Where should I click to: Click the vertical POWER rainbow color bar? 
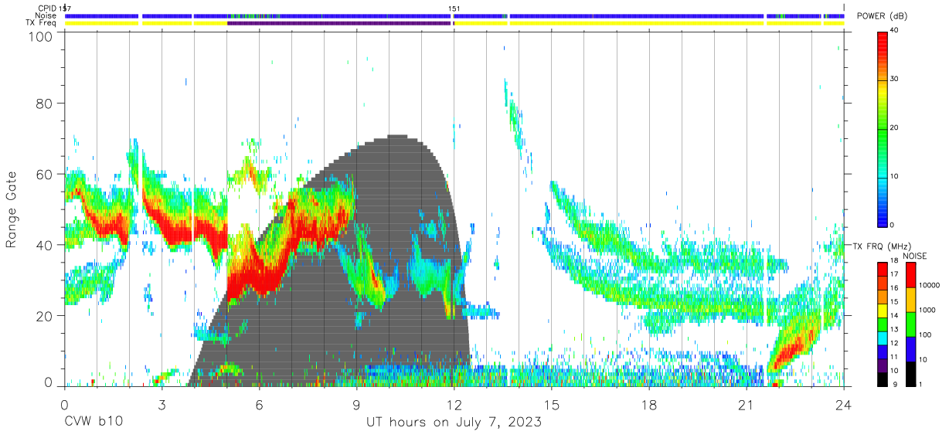click(x=883, y=128)
